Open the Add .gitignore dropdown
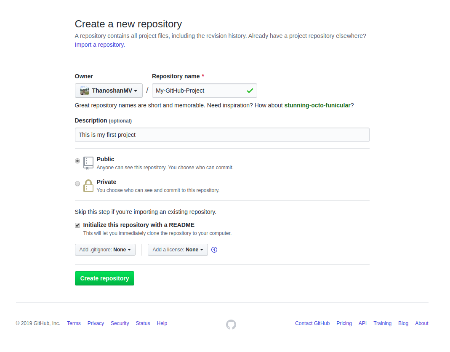The height and width of the screenshot is (352, 450). tap(105, 249)
